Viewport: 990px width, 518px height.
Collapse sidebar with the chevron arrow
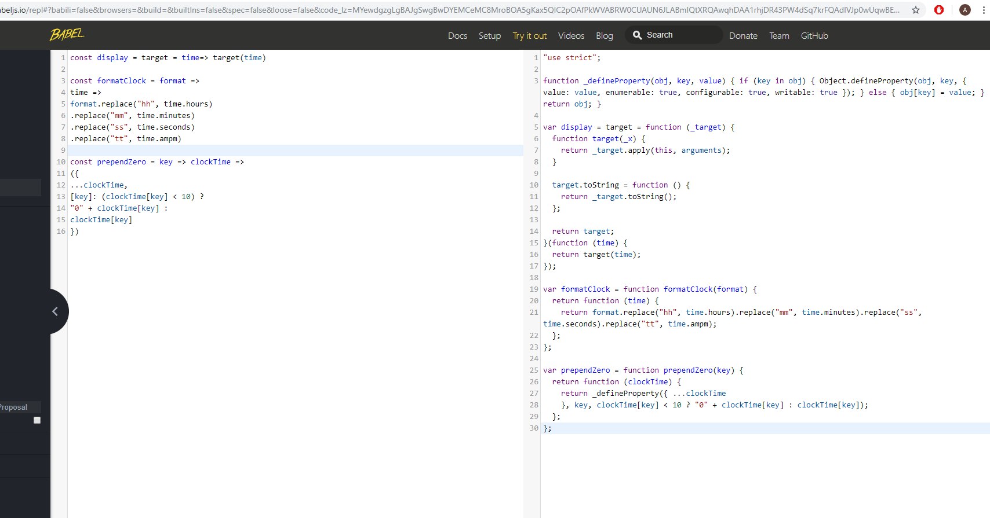pyautogui.click(x=55, y=311)
